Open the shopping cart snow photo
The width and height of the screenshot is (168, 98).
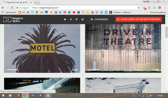pos(123,85)
